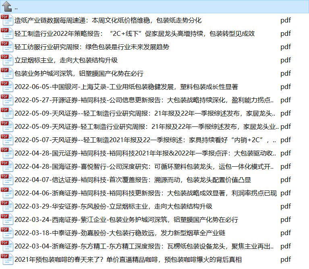
Task: Select file 2021年预包装咖啡的春天来了
Action: [128, 260]
